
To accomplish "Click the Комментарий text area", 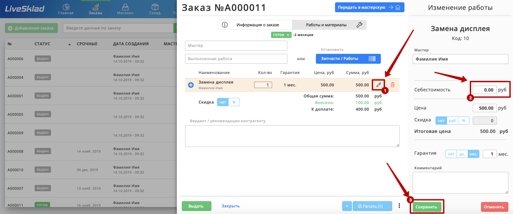I will click(460, 183).
